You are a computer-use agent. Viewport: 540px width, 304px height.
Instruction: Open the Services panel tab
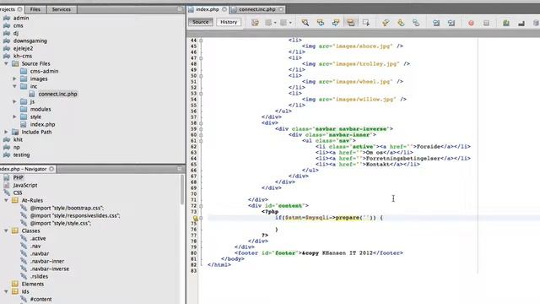point(62,9)
